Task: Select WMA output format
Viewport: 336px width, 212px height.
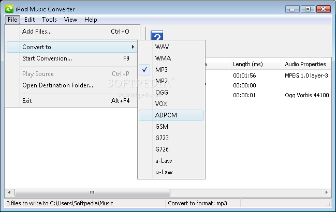Action: (x=171, y=58)
